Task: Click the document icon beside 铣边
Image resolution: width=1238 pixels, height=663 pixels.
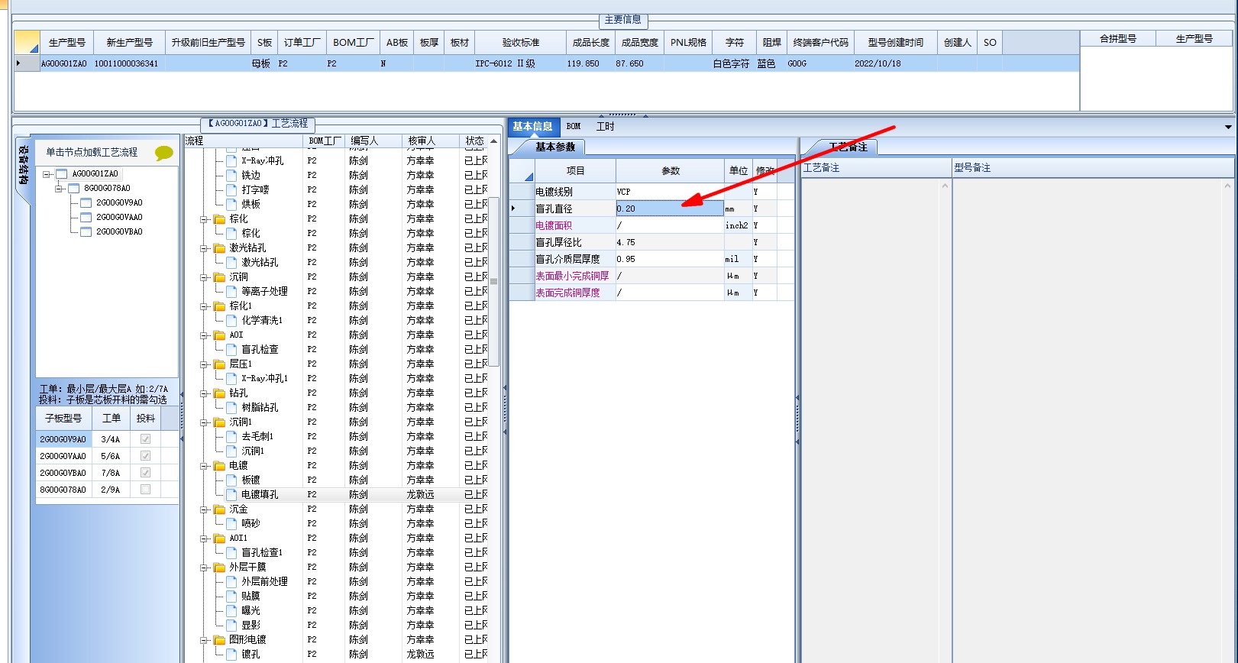Action: tap(231, 175)
